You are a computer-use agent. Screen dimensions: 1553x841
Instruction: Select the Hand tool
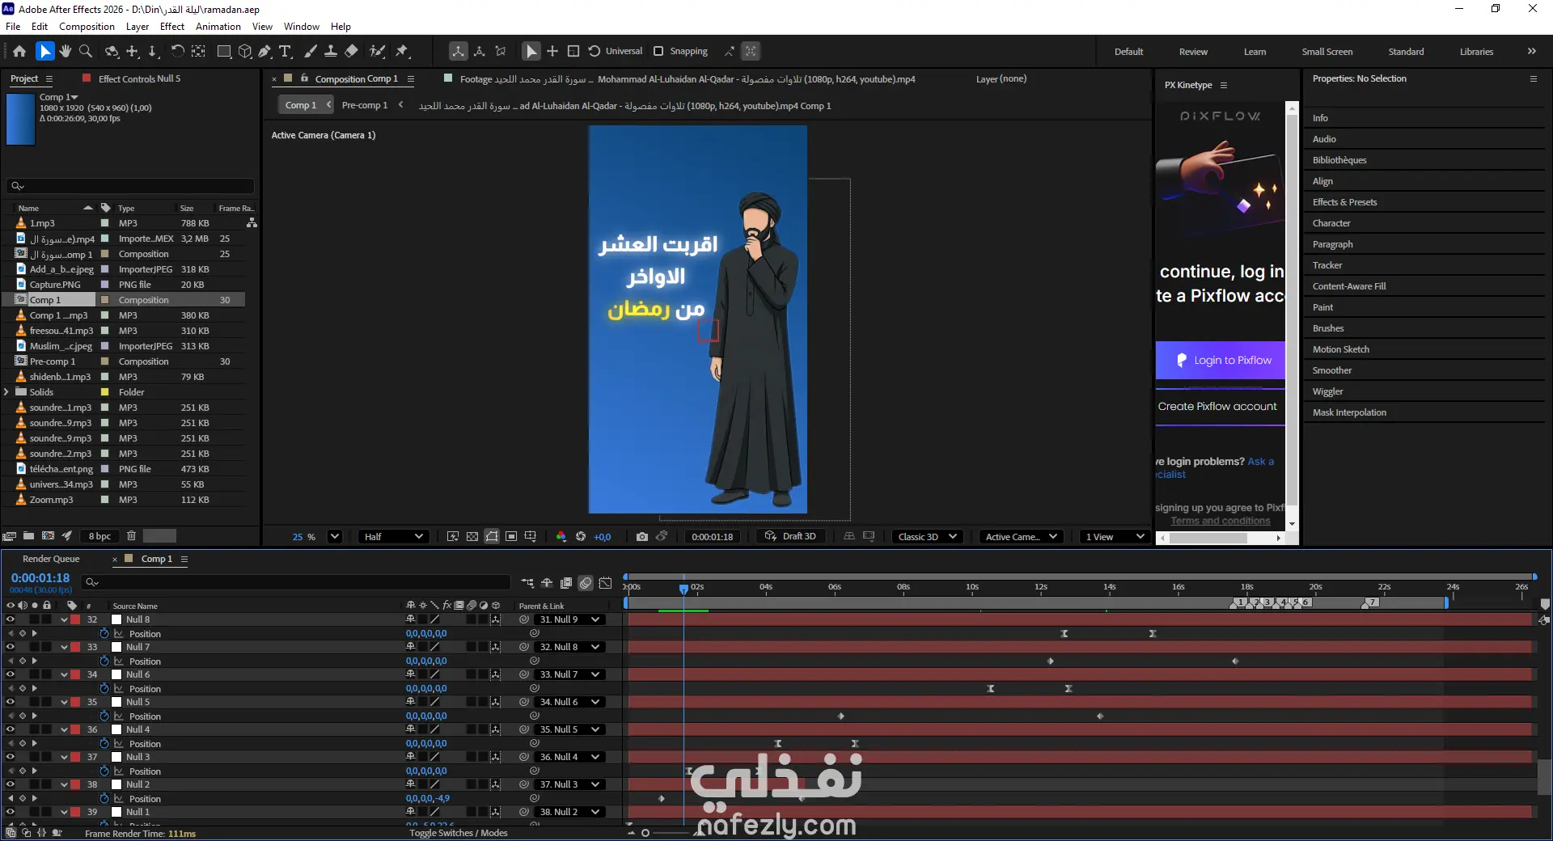click(66, 51)
